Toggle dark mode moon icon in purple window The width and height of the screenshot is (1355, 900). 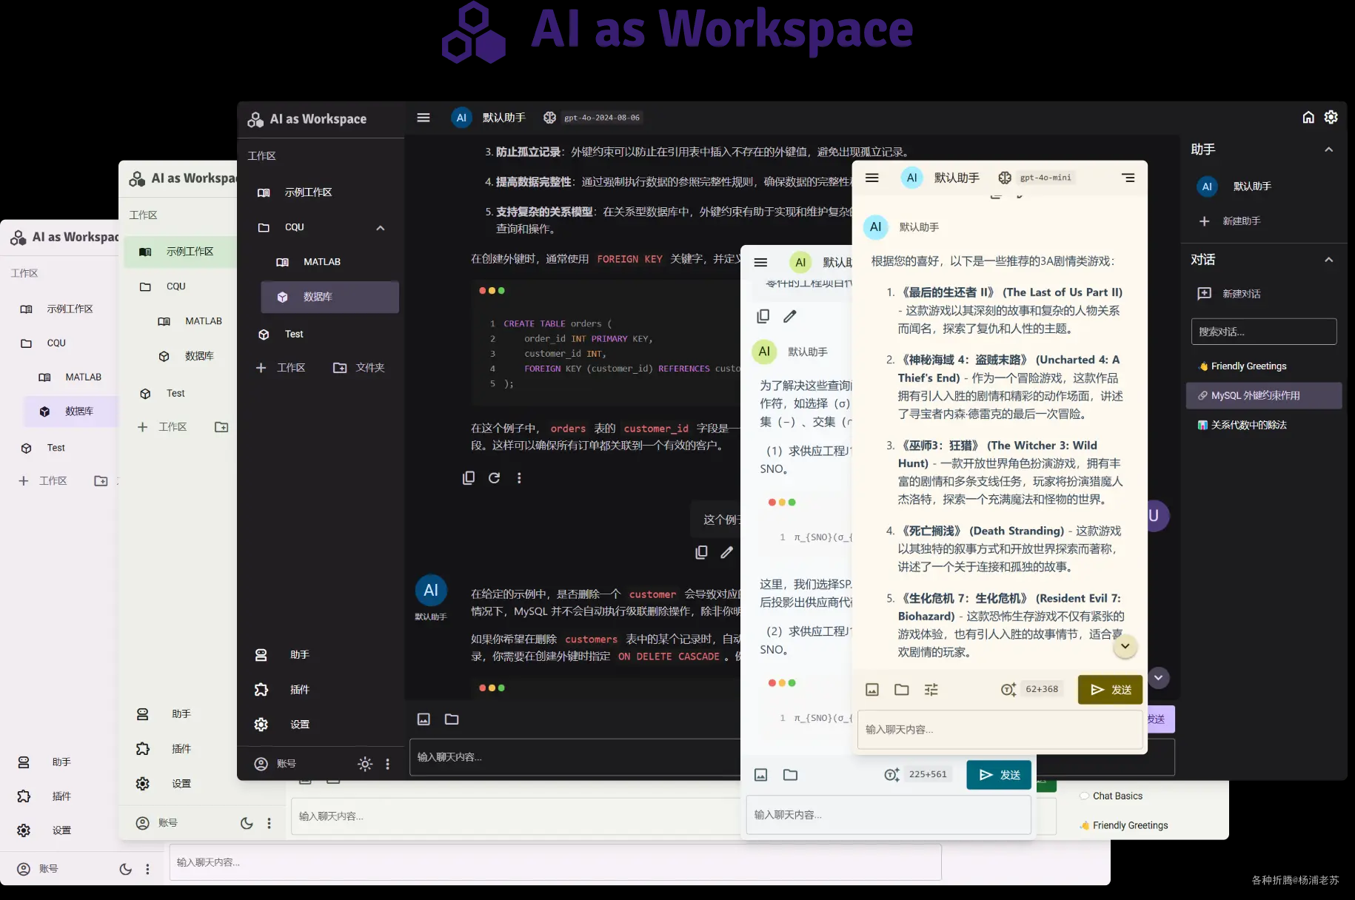point(125,869)
